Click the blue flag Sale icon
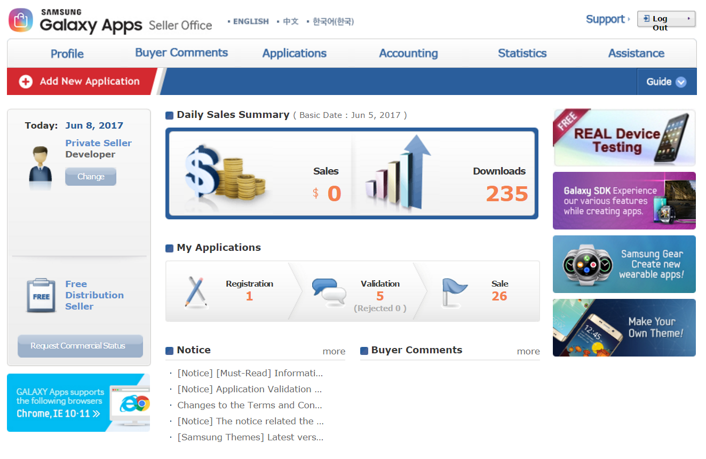The image size is (706, 459). pyautogui.click(x=454, y=292)
